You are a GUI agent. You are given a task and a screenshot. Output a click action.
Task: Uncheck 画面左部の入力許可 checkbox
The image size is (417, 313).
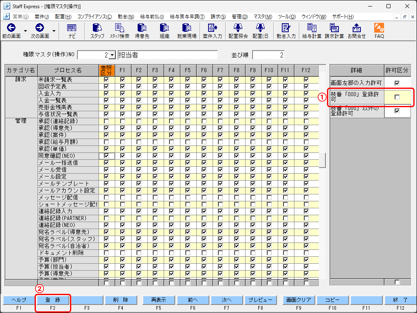pos(397,83)
